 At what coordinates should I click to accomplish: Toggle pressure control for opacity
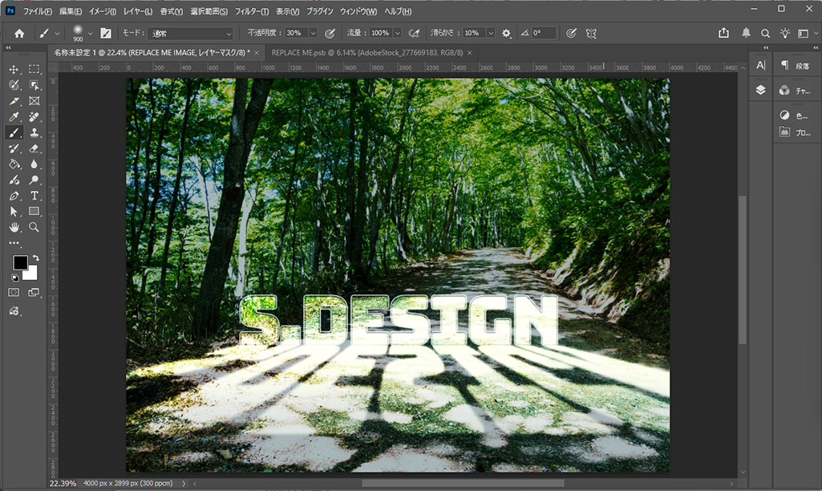point(330,33)
